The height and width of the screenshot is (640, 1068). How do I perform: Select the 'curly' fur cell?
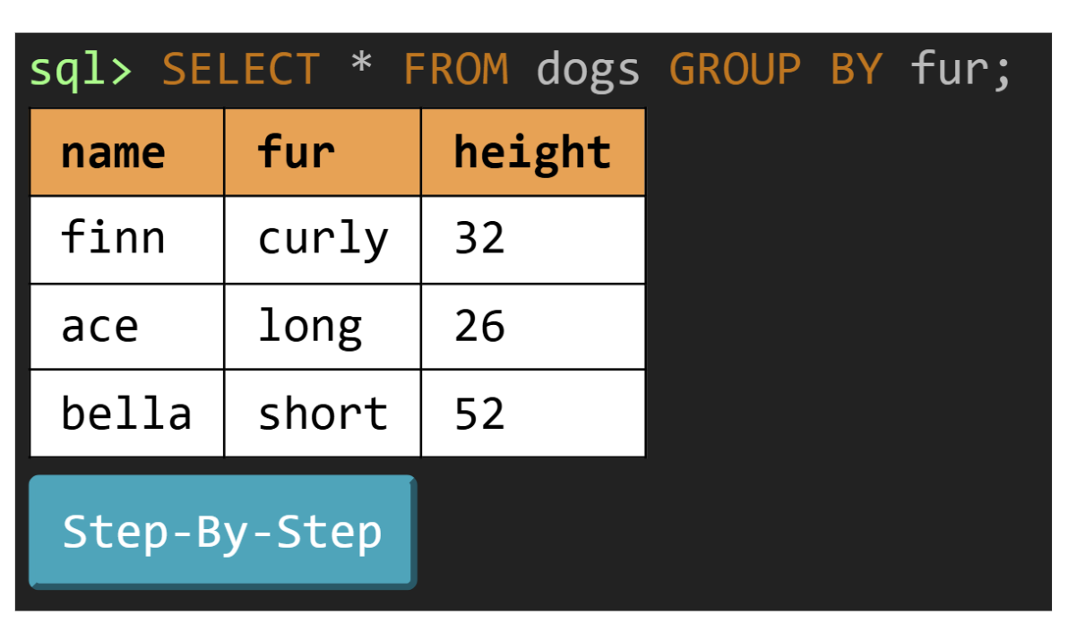coord(323,239)
